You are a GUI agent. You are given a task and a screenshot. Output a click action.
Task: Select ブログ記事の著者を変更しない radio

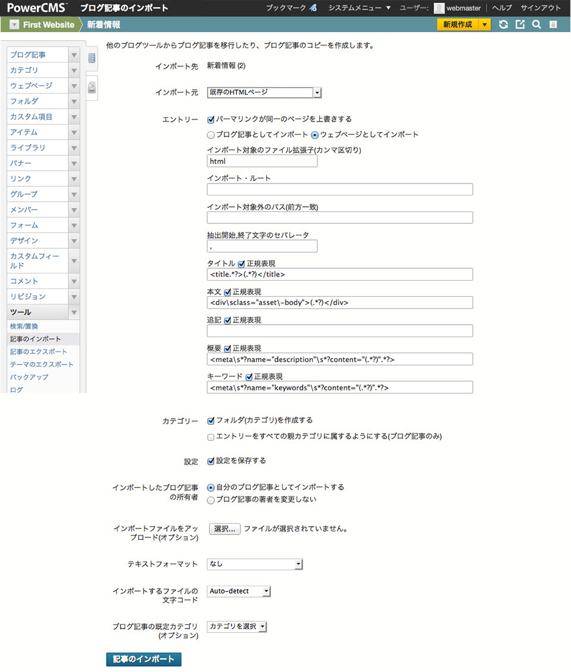tap(211, 500)
